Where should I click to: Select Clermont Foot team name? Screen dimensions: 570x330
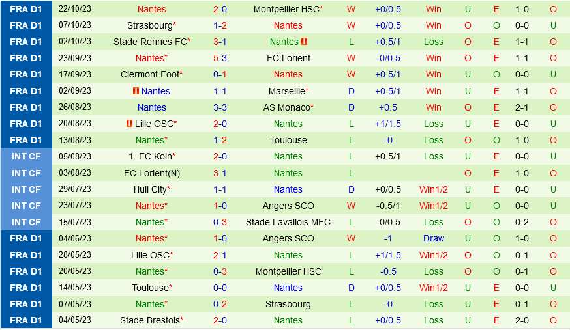(149, 74)
